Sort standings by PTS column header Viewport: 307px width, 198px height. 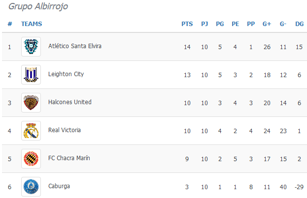coord(187,24)
